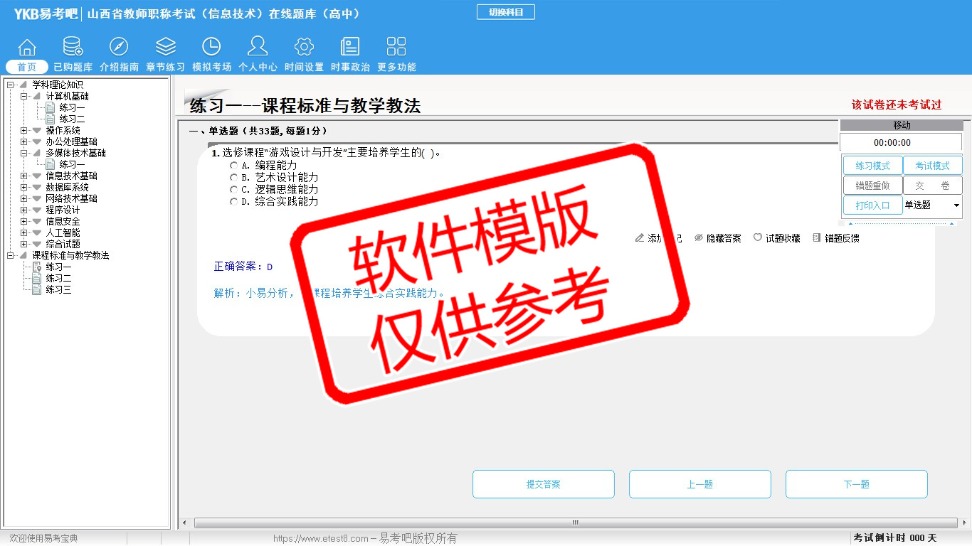The image size is (972, 546).
Task: Open 时间设置 gear icon
Action: click(304, 48)
